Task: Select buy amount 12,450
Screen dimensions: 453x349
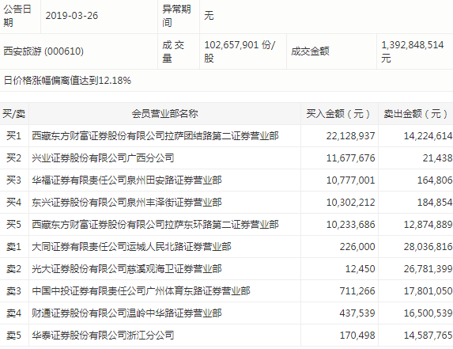Action: point(361,269)
